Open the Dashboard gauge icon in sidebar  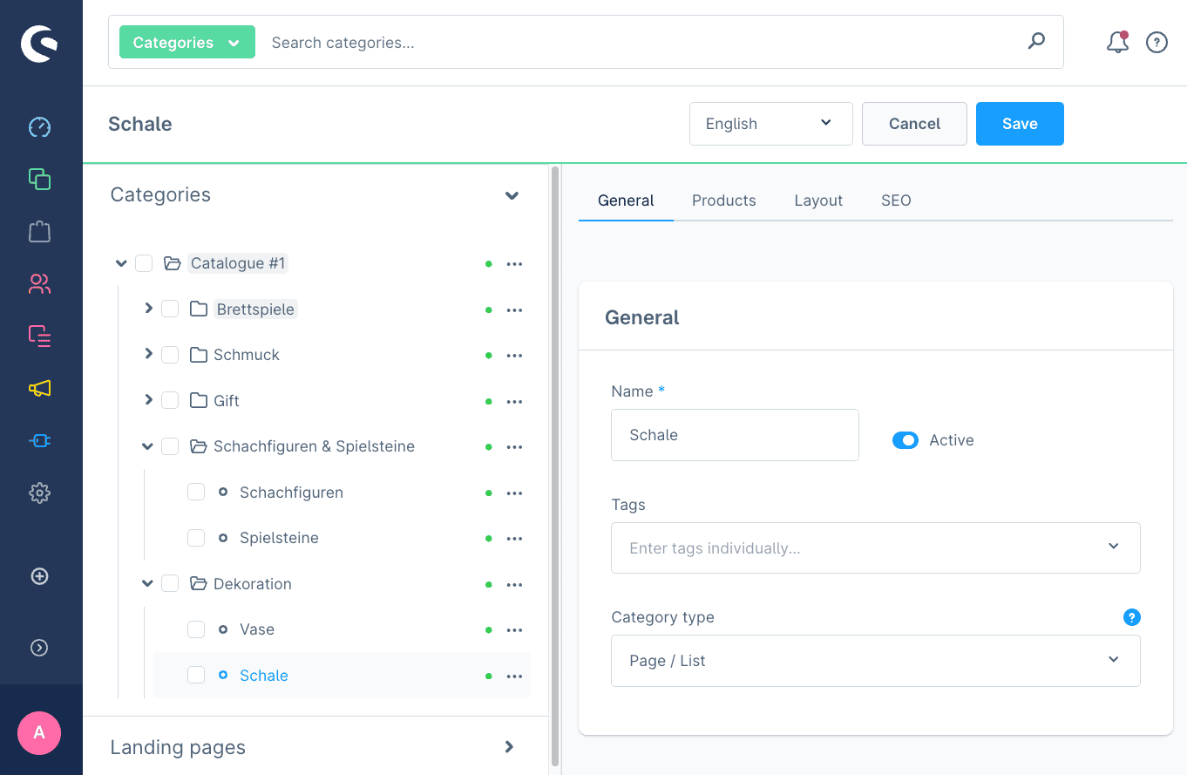39,127
